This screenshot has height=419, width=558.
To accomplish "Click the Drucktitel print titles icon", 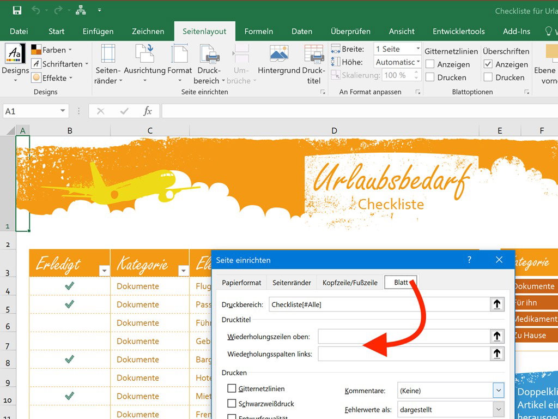I will pos(313,64).
